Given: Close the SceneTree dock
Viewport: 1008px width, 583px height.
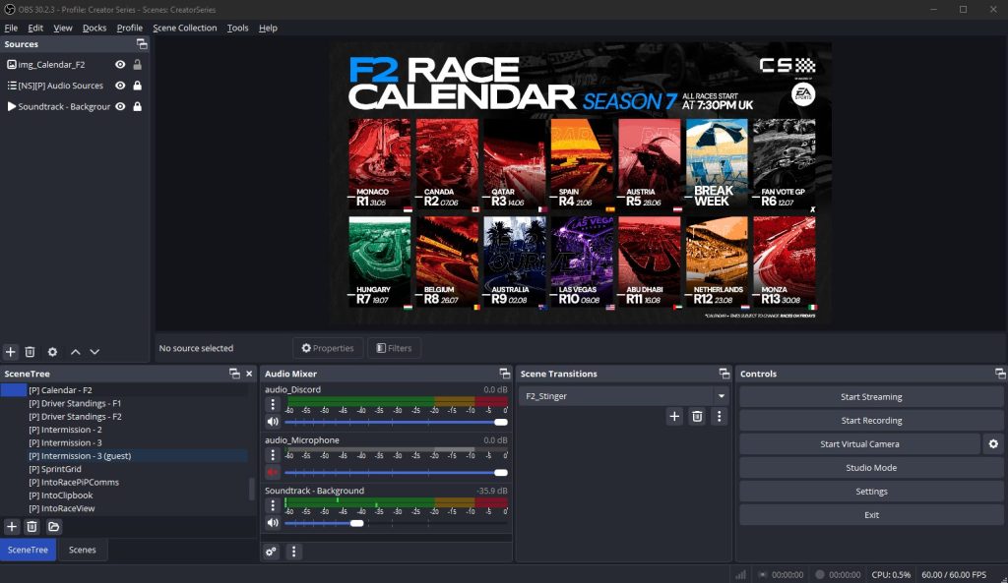Looking at the screenshot, I should pos(249,374).
